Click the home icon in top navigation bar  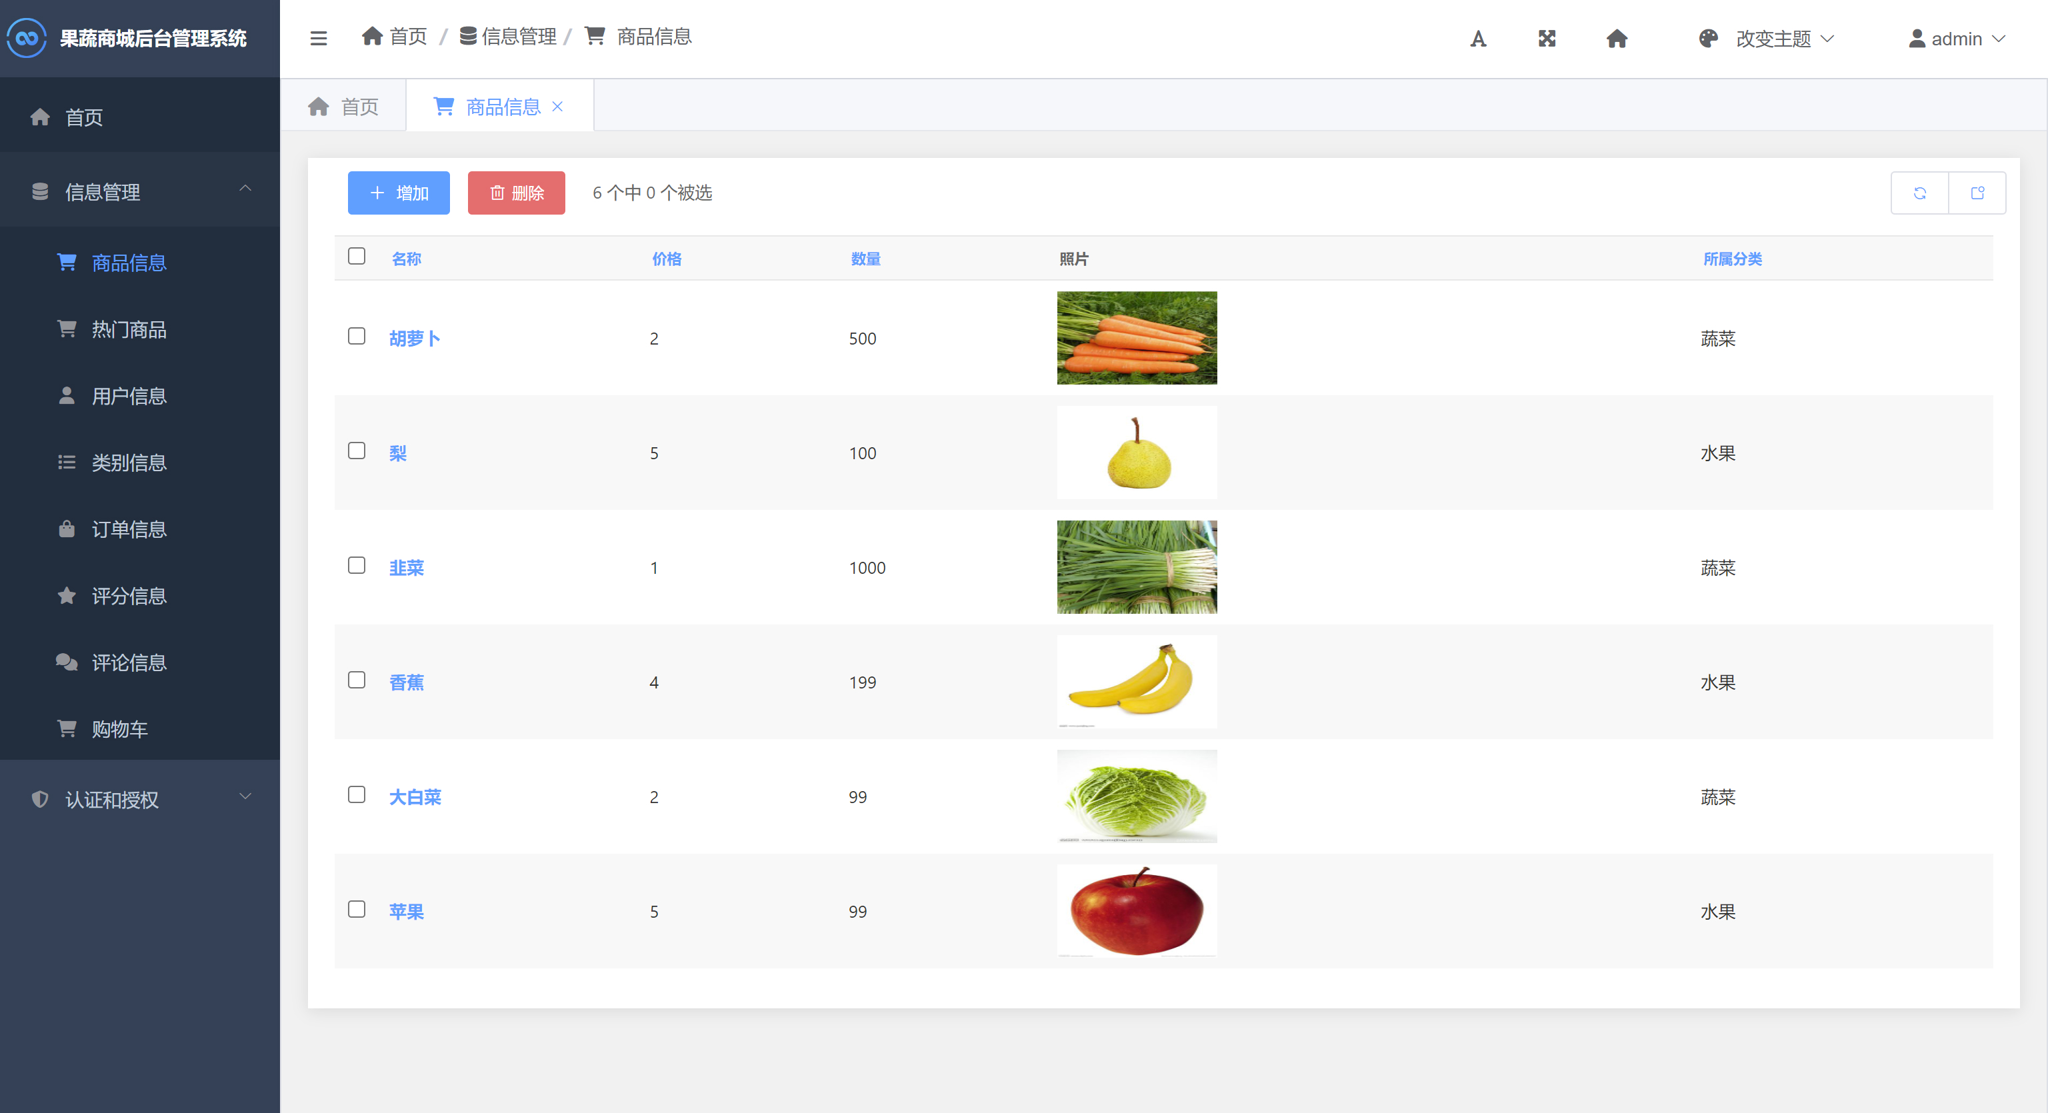pos(1617,38)
